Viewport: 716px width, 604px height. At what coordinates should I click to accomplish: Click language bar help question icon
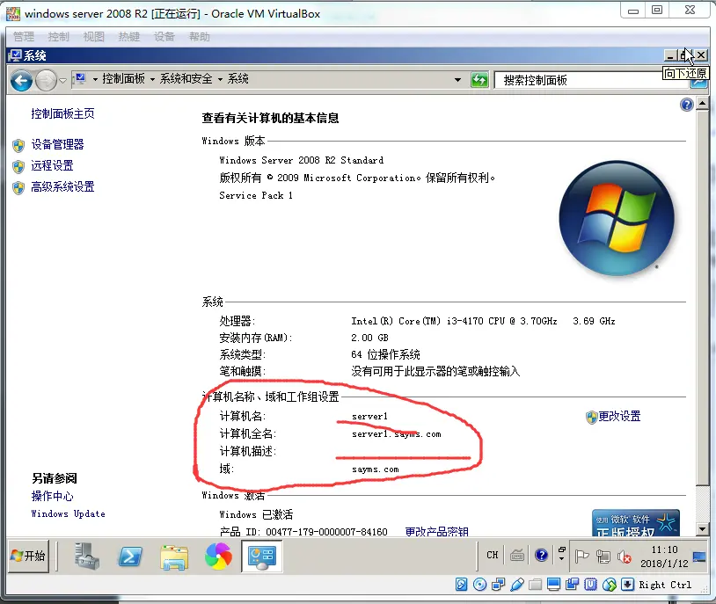pyautogui.click(x=541, y=555)
